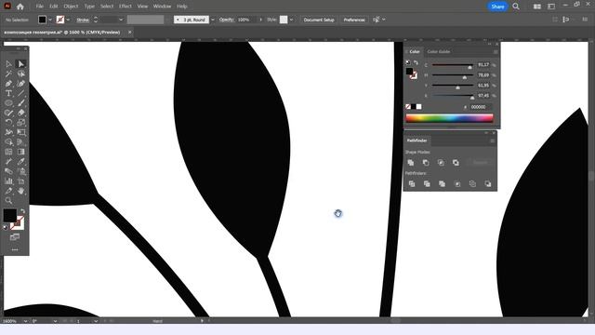Screen dimensions: 595x335
Task: Select the Selection tool (outline arrow)
Action: click(x=8, y=64)
